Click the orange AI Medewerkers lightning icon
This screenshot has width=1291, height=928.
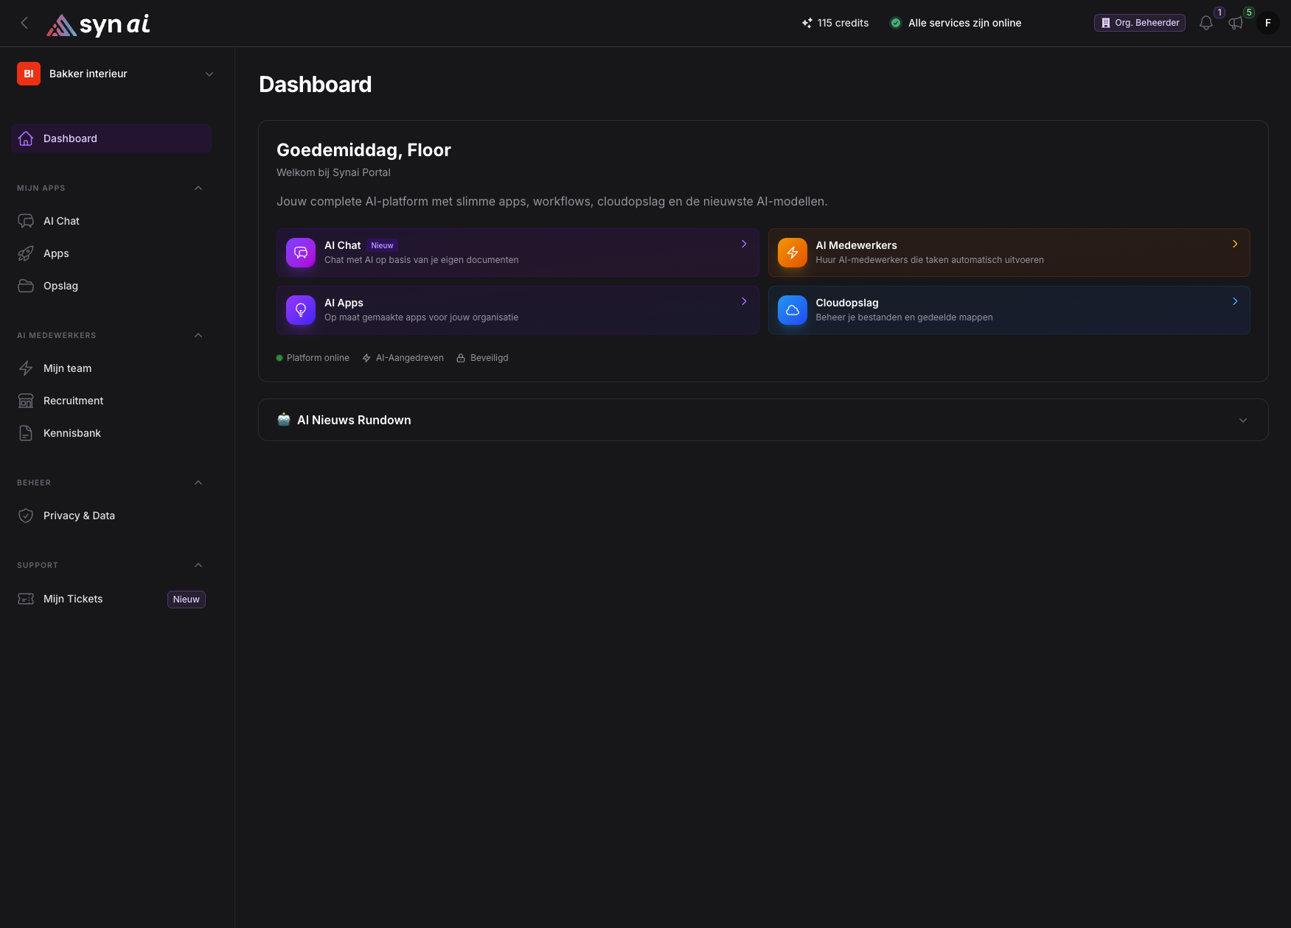[x=792, y=253]
